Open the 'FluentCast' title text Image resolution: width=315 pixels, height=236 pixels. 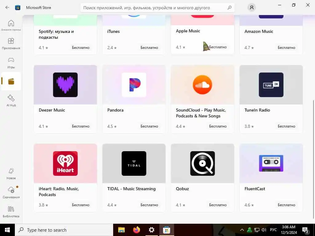pyautogui.click(x=255, y=189)
